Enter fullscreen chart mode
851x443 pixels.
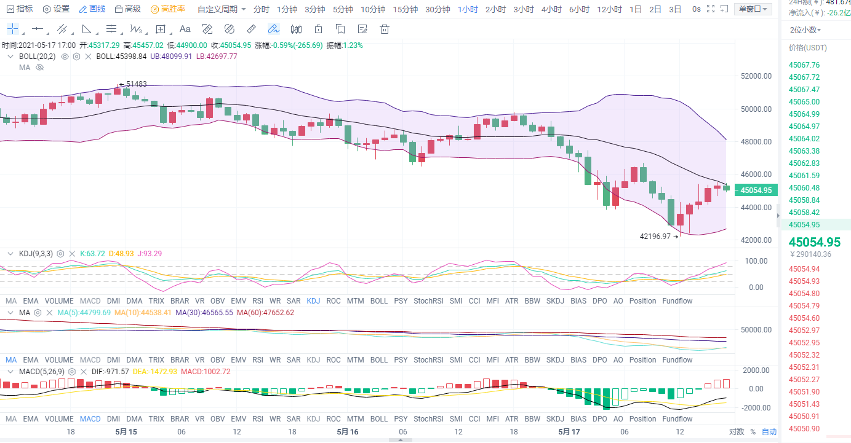711,9
